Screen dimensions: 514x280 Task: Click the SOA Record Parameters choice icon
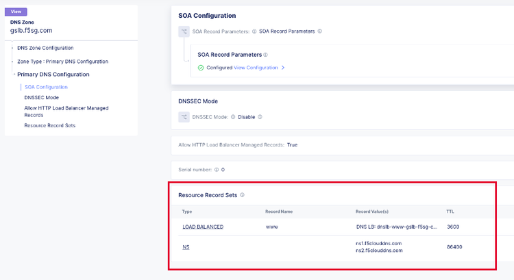(184, 31)
